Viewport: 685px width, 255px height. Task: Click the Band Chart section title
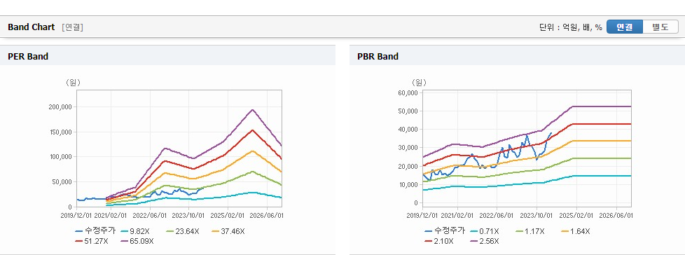(32, 27)
